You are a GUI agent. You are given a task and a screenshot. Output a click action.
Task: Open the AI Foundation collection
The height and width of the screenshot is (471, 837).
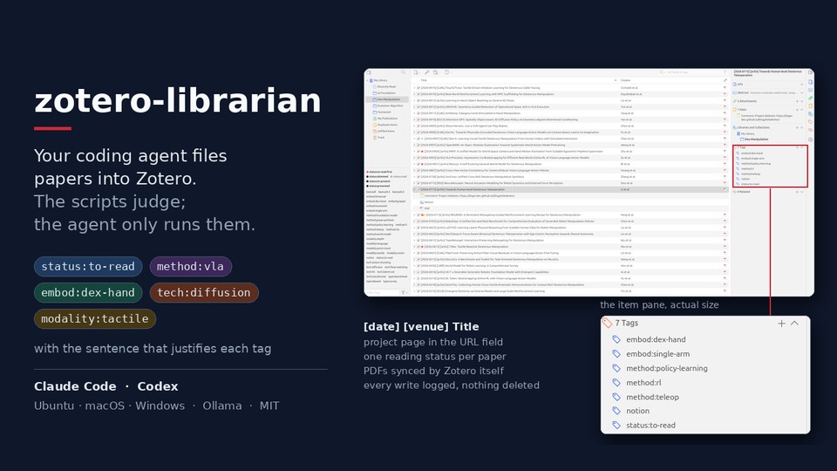coord(387,93)
